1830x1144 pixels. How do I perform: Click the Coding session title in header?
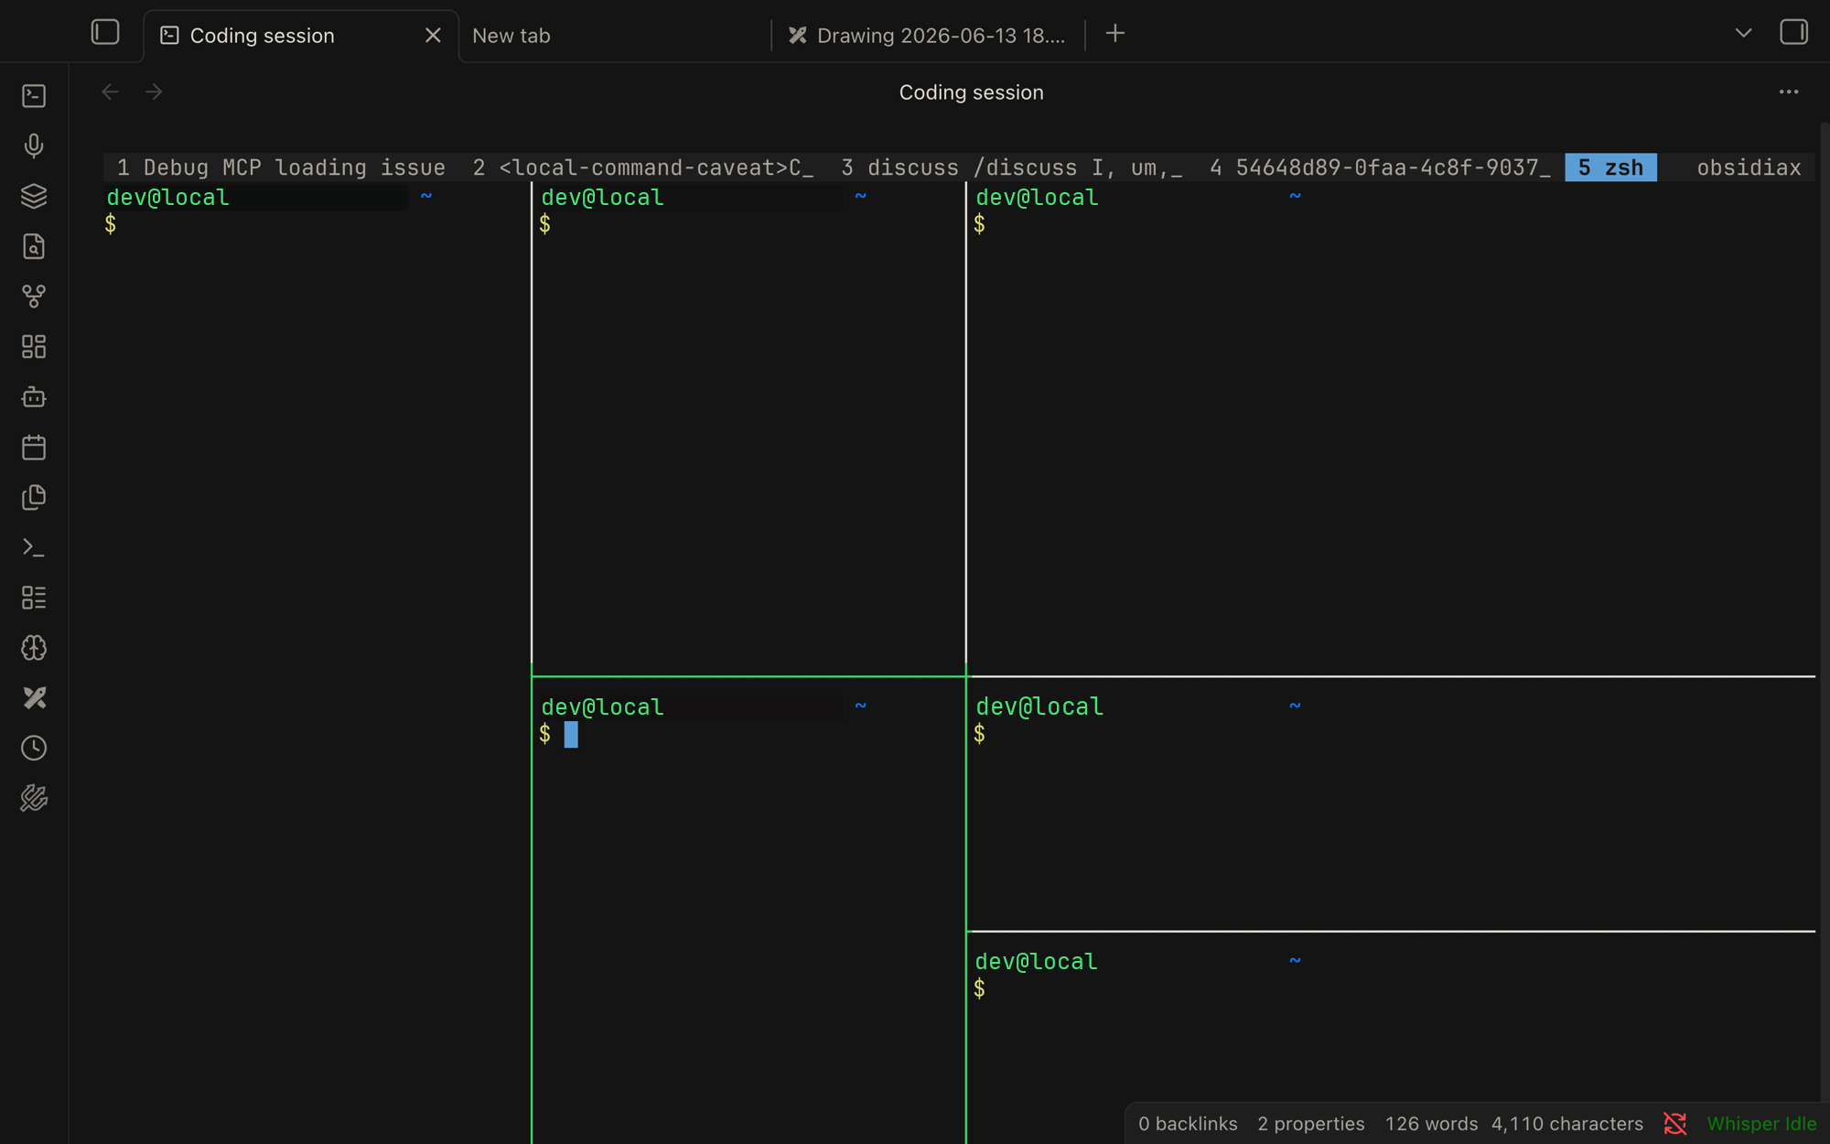(x=971, y=92)
